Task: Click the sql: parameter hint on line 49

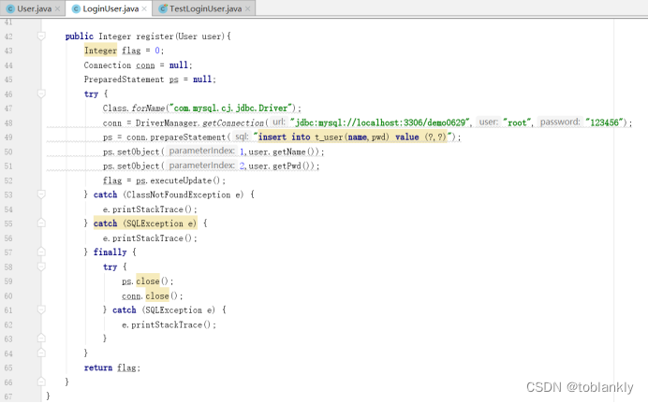Action: click(242, 137)
